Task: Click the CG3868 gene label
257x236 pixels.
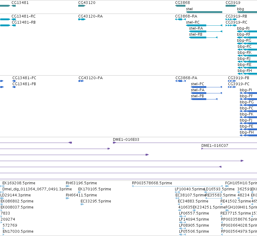Action: coord(182,3)
